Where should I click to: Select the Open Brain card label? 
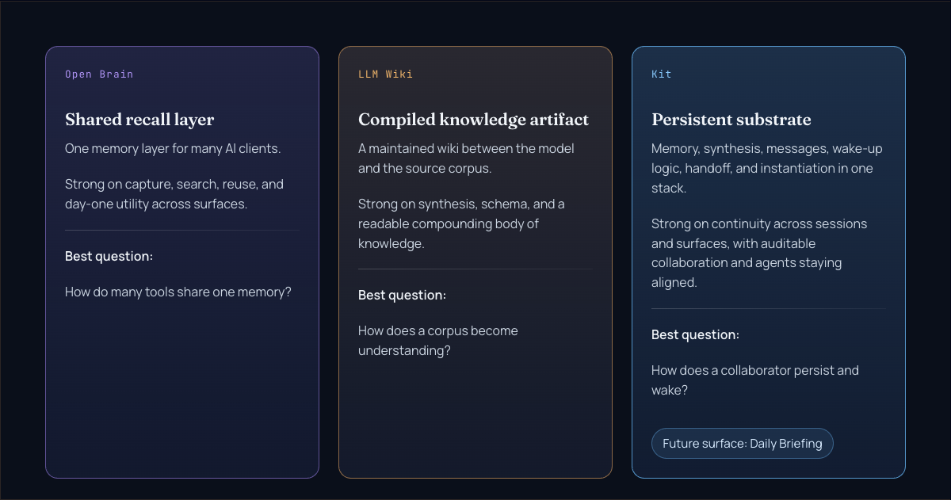(x=99, y=74)
